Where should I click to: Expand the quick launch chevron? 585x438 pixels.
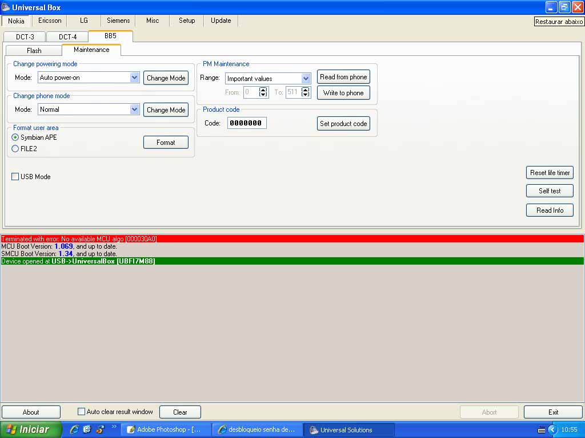click(114, 427)
